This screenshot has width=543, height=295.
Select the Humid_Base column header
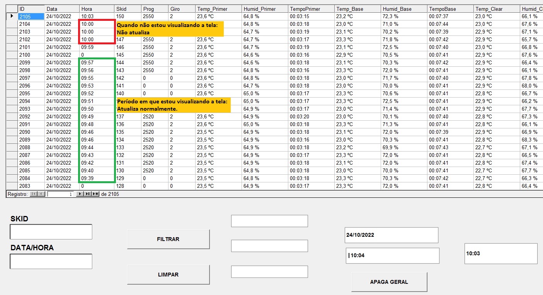pyautogui.click(x=404, y=8)
